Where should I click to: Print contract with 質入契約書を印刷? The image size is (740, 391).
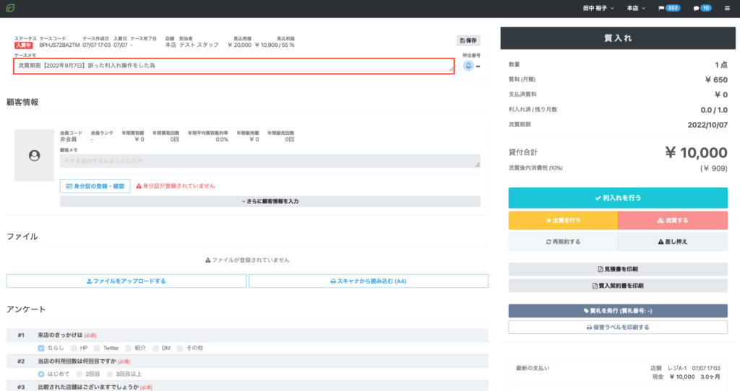(x=618, y=286)
